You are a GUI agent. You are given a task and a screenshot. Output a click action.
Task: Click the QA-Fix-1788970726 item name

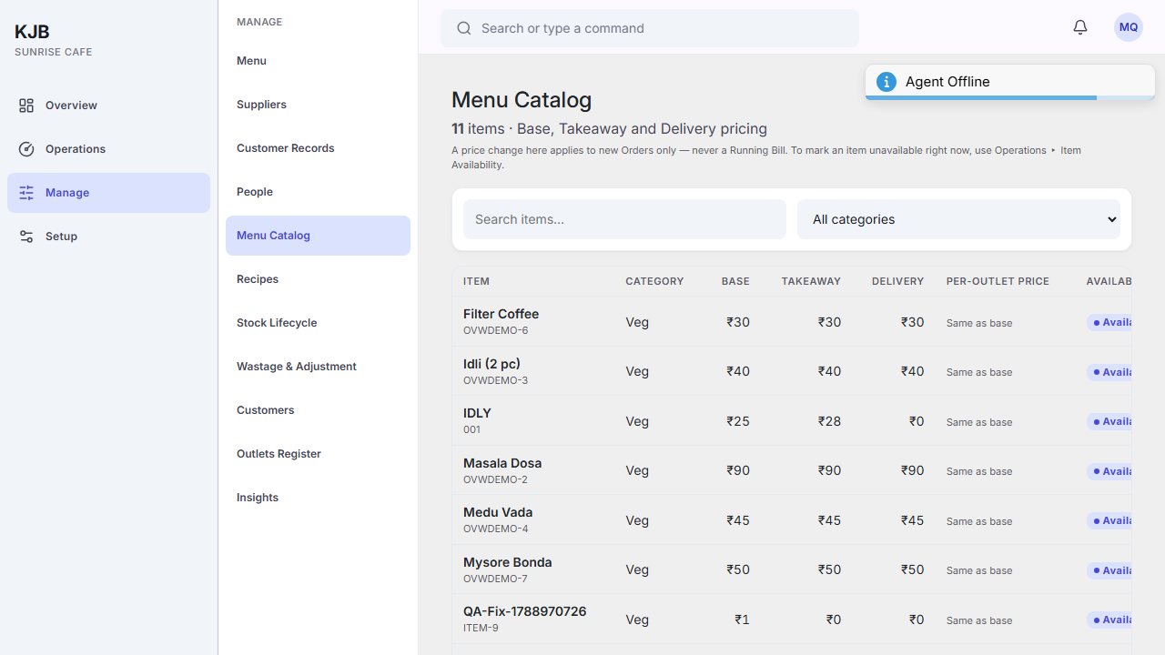[x=524, y=611]
